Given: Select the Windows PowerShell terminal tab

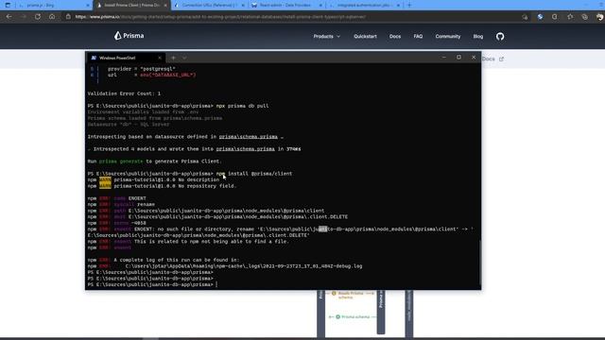Looking at the screenshot, I should 126,58.
